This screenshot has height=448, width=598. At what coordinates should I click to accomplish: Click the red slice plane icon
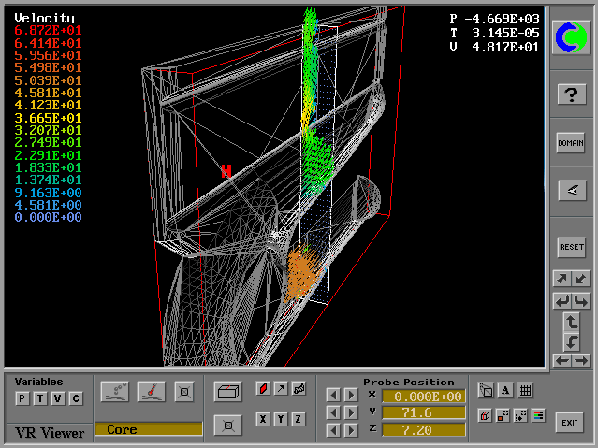tap(263, 388)
